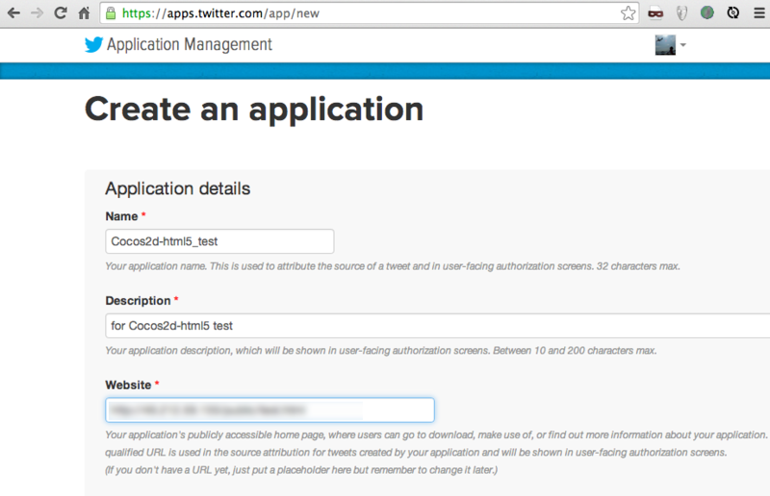The width and height of the screenshot is (770, 496).
Task: Go back using the browser back arrow
Action: (x=13, y=13)
